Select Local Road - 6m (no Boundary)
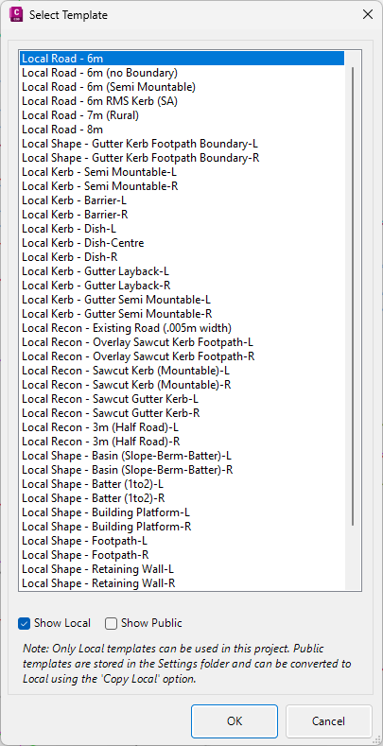Image resolution: width=383 pixels, height=746 pixels. coord(182,73)
